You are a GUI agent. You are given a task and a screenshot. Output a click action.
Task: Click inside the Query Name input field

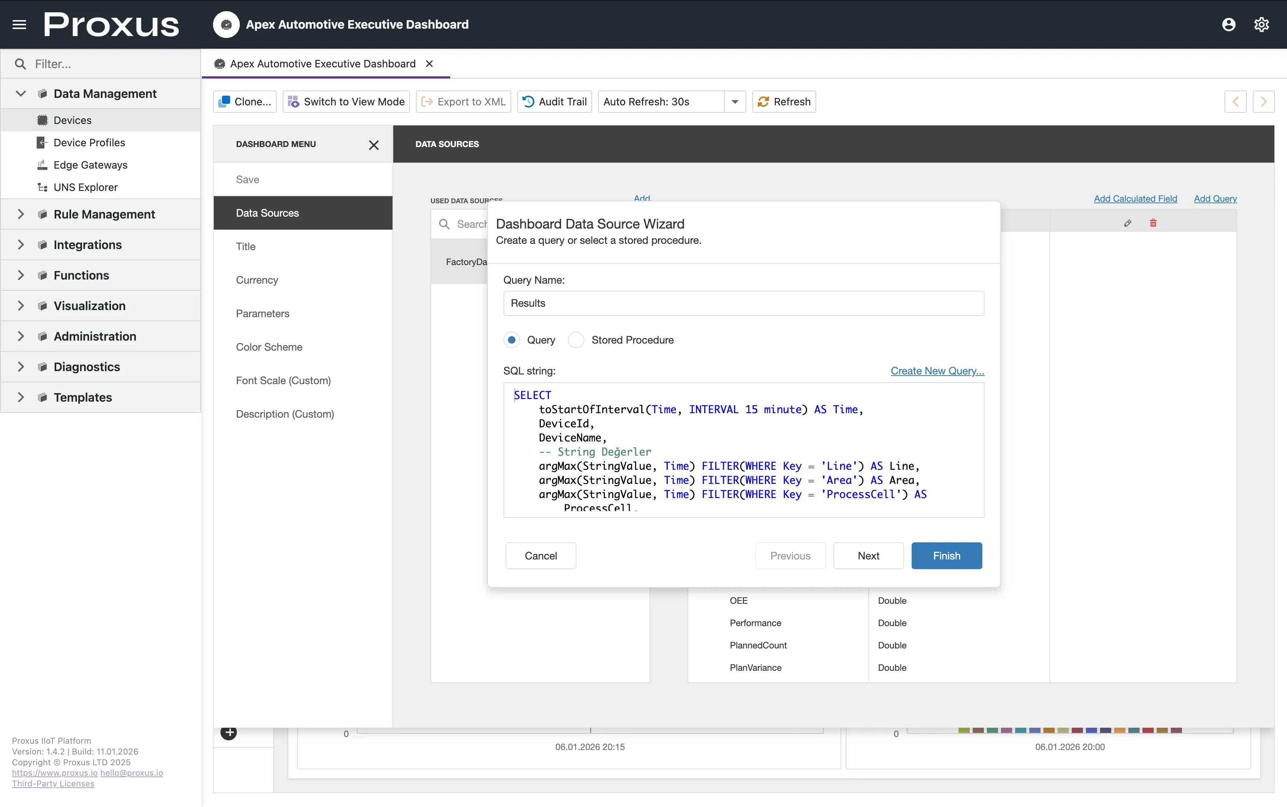tap(743, 303)
